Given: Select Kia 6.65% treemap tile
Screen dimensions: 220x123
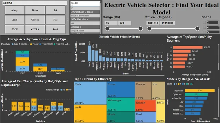Looking at the screenshot, I should click(158, 91).
